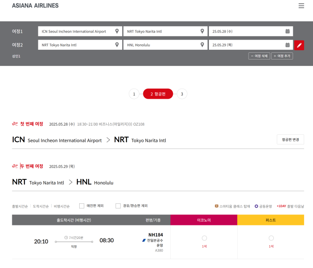The image size is (313, 268).
Task: Click the ANA airline logo beside 전일본공수
Action: [x=144, y=240]
